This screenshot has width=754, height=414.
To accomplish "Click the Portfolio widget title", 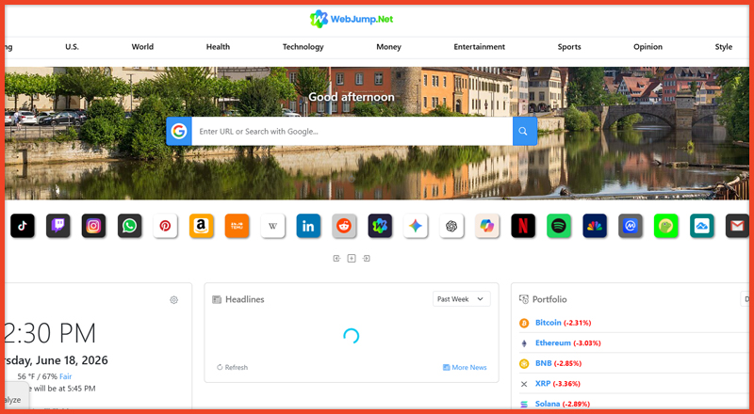I will pyautogui.click(x=549, y=299).
